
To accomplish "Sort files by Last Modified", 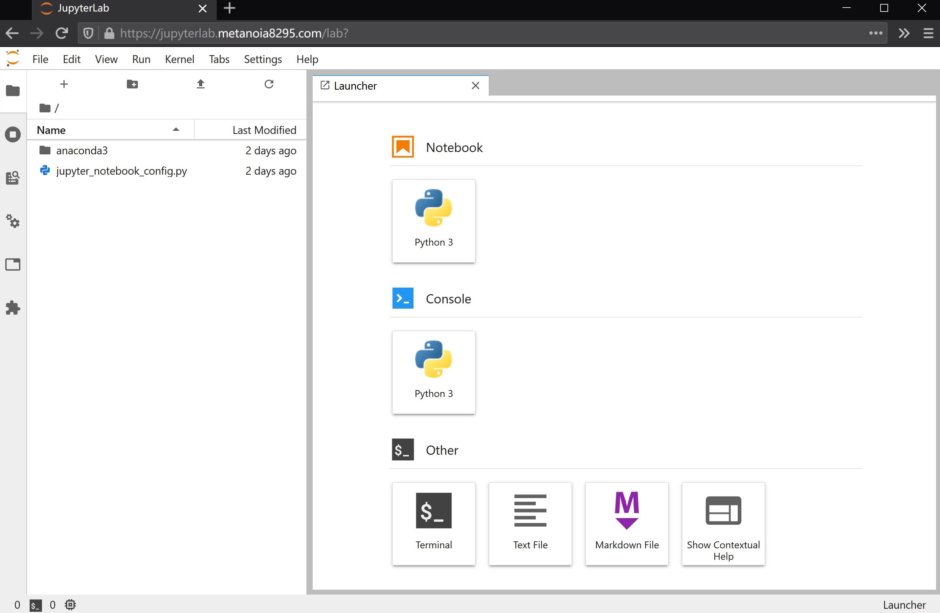I will [264, 130].
